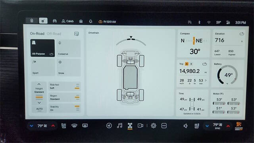Open Camera icon in dock
254x143 pixels.
140,126
